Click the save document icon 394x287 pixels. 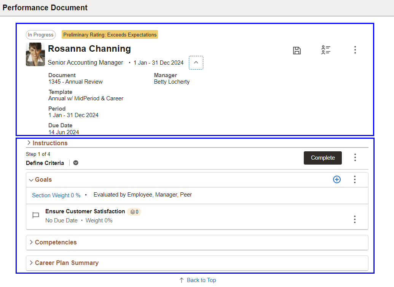coord(297,51)
